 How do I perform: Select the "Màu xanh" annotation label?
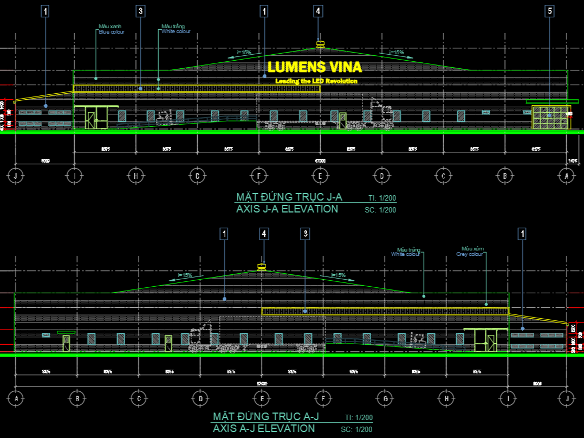click(110, 27)
